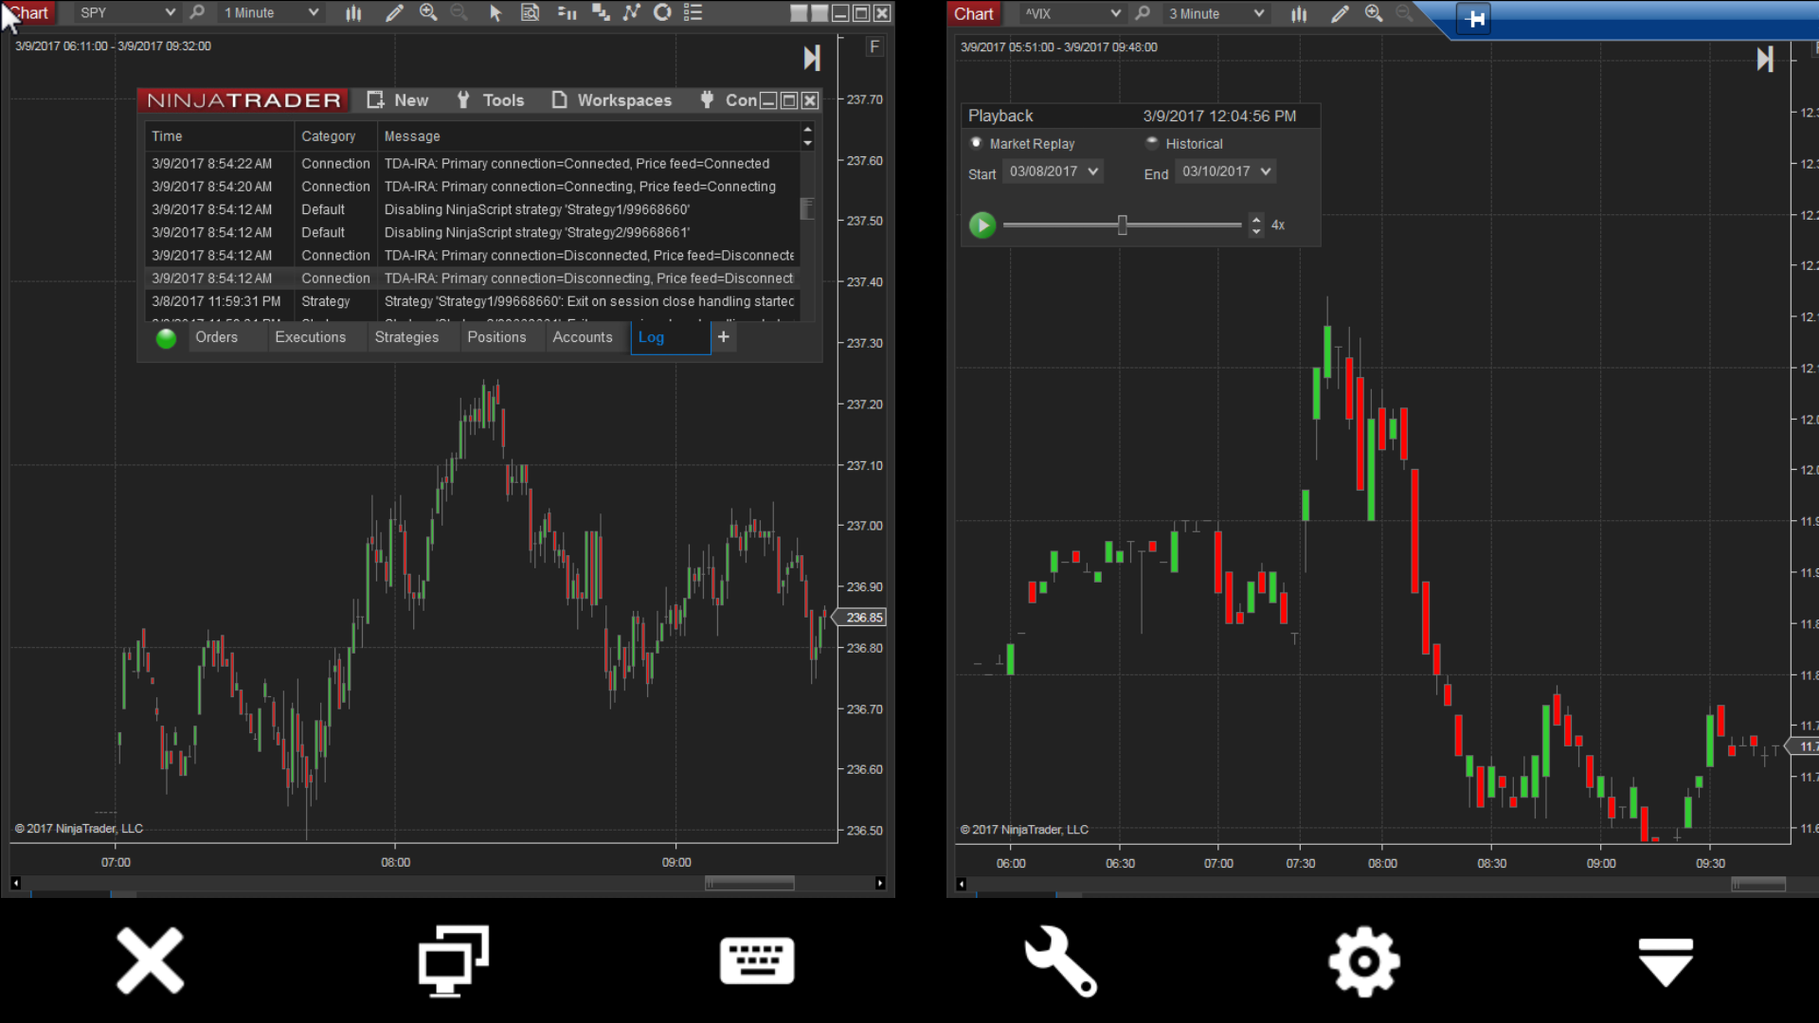Select Historical radio button
Viewport: 1819px width, 1023px height.
coord(1152,143)
